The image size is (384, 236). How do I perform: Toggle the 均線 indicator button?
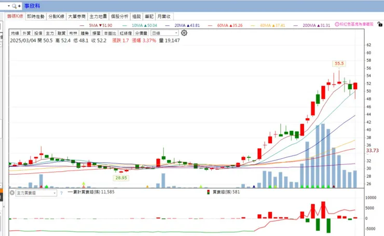pyautogui.click(x=15, y=33)
